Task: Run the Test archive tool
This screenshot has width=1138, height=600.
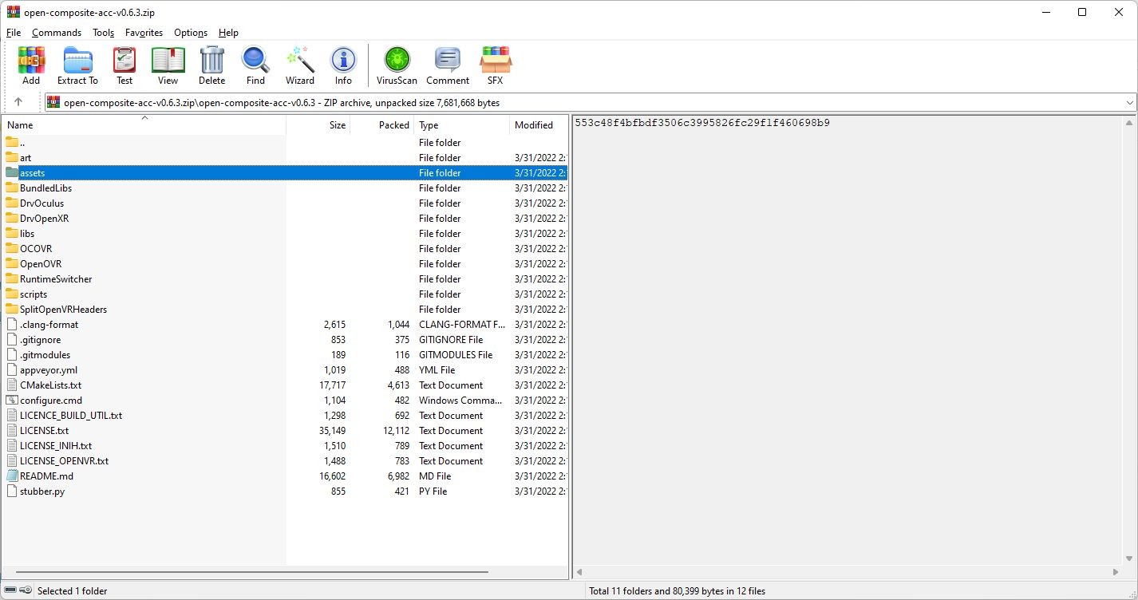Action: (x=124, y=65)
